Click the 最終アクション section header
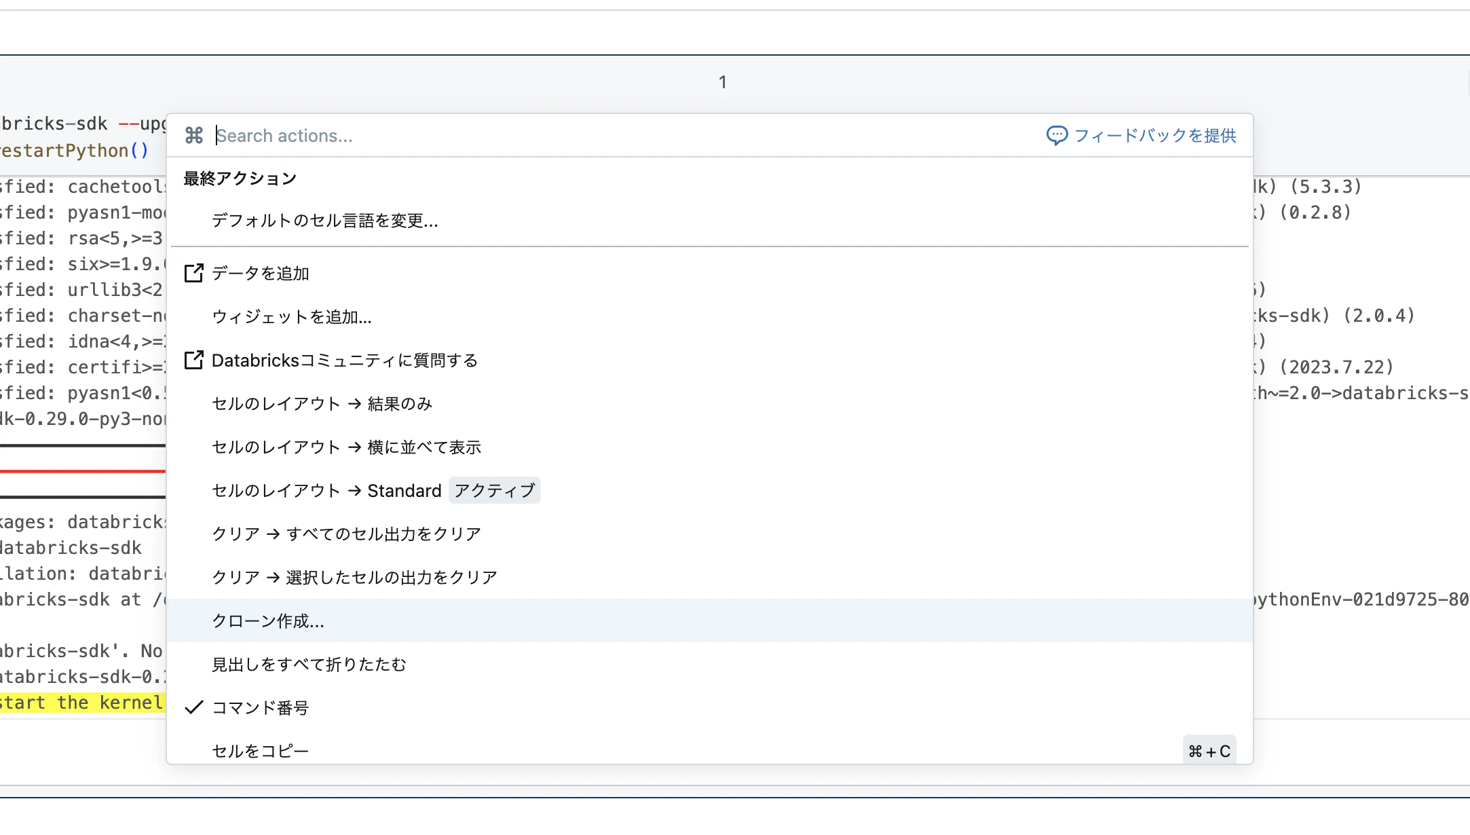 [240, 179]
